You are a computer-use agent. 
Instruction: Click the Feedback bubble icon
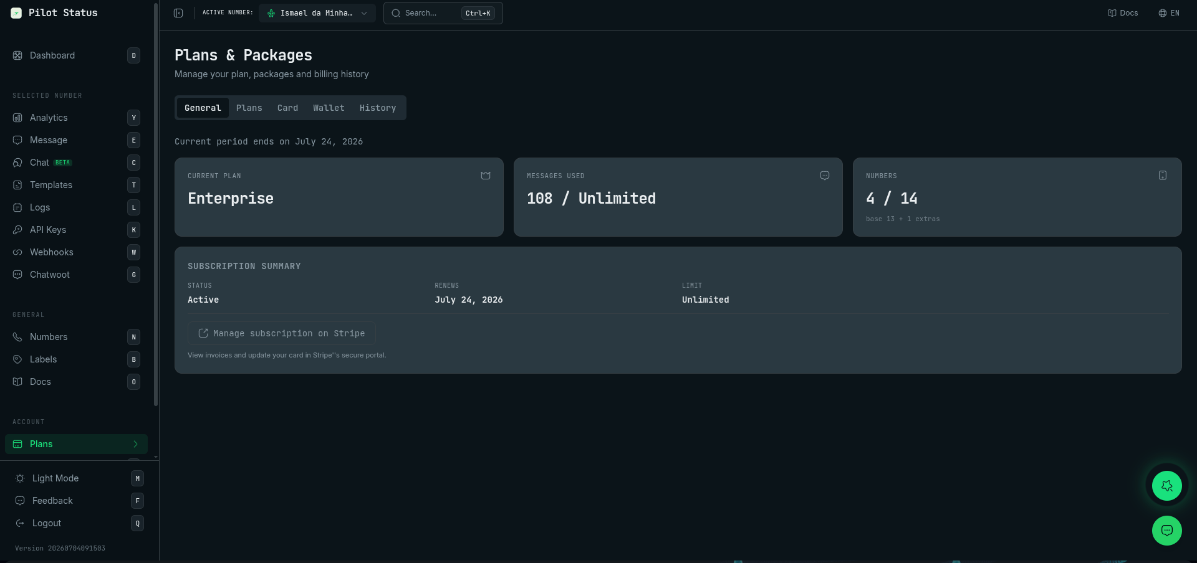pyautogui.click(x=20, y=501)
